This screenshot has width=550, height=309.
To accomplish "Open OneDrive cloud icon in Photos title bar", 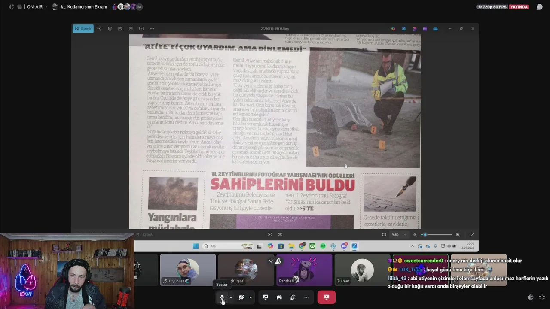I will coord(435,29).
